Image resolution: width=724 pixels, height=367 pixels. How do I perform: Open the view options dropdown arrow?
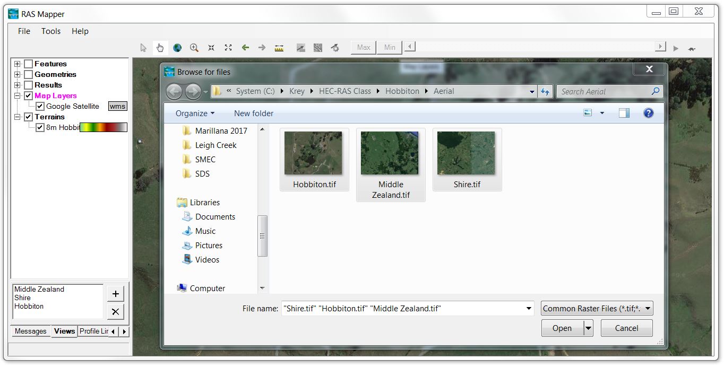click(x=602, y=113)
